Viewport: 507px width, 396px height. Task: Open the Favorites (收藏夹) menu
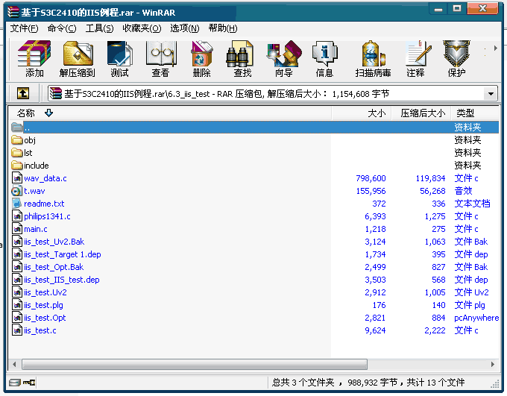(x=142, y=28)
